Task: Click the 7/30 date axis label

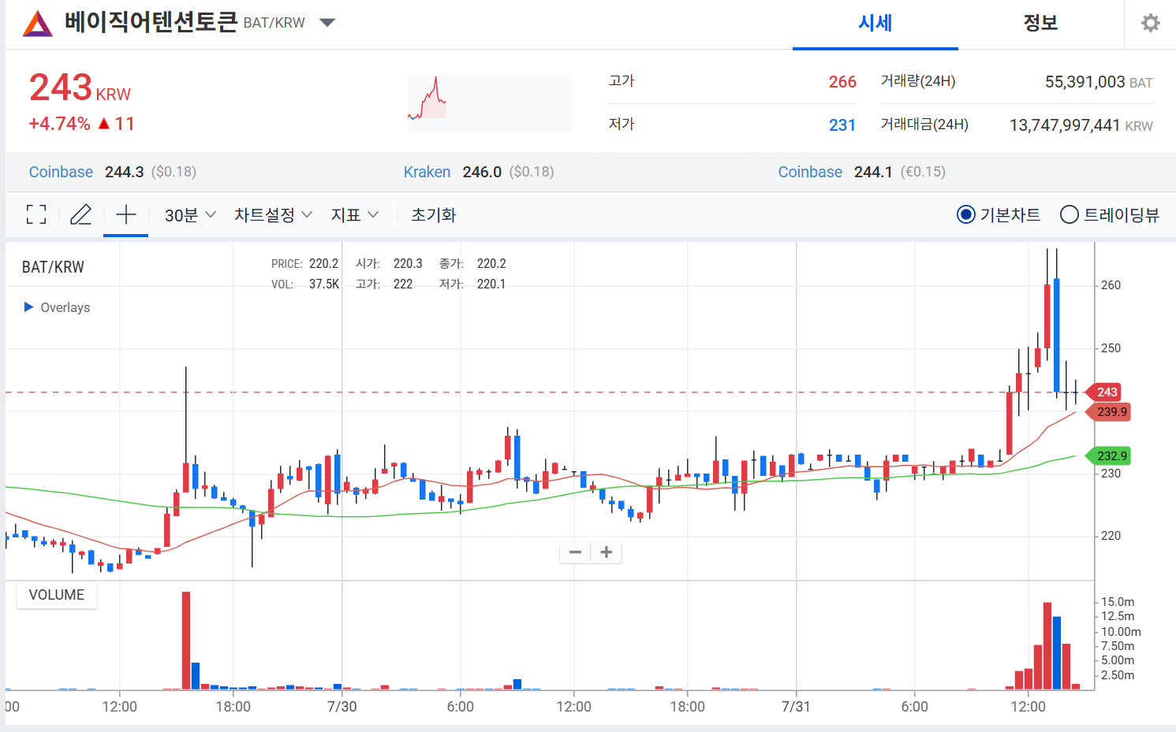Action: pyautogui.click(x=342, y=707)
